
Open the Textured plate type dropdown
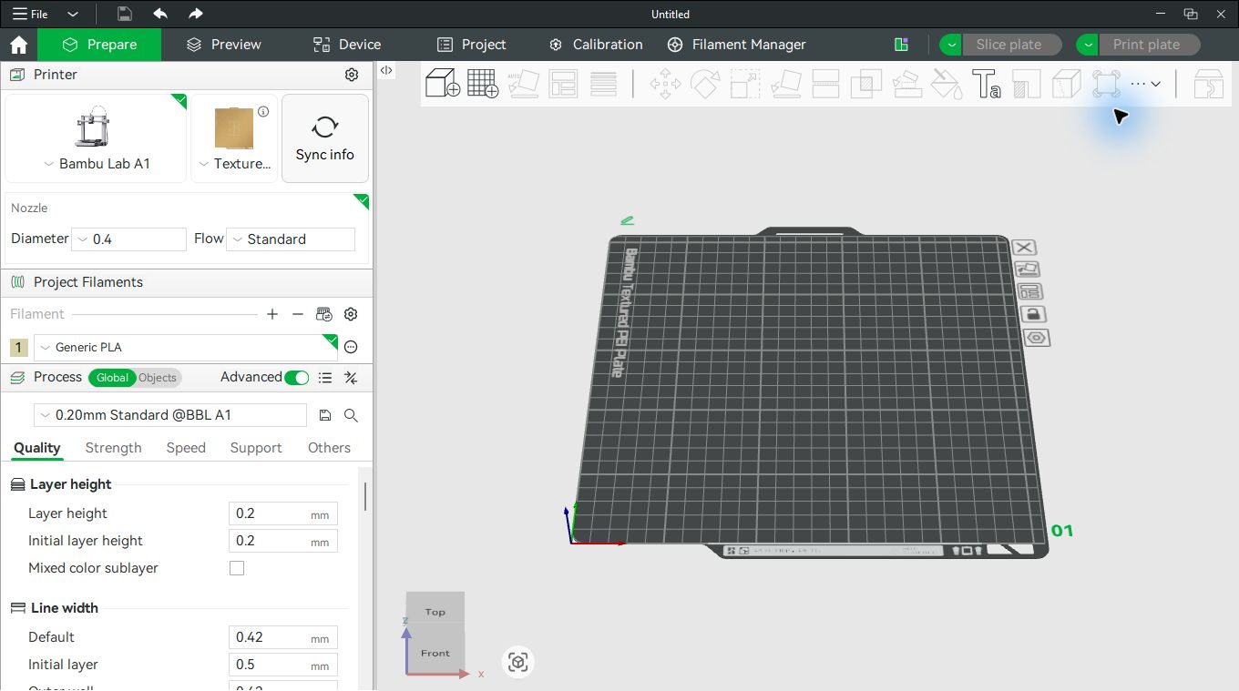point(235,164)
